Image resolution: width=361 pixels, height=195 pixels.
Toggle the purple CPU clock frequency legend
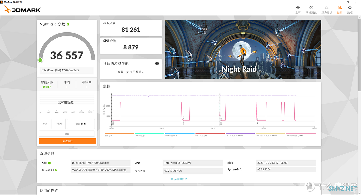(x=240, y=133)
